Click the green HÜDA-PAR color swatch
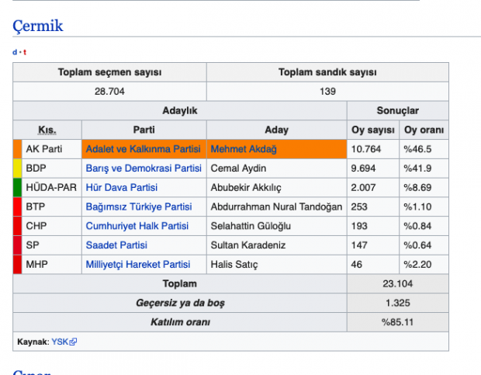Image resolution: width=481 pixels, height=375 pixels. click(17, 188)
